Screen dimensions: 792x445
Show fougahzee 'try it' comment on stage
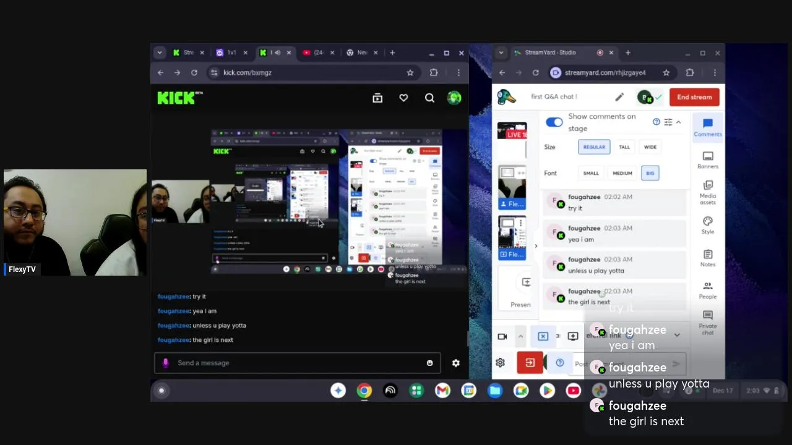point(614,203)
